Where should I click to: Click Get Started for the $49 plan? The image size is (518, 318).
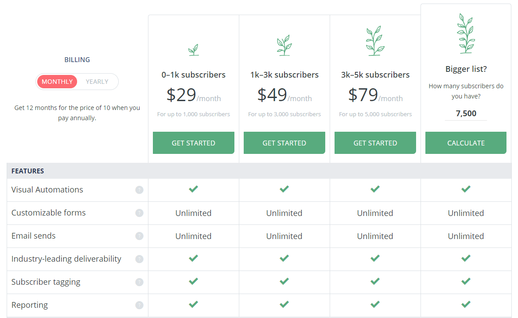pyautogui.click(x=284, y=143)
